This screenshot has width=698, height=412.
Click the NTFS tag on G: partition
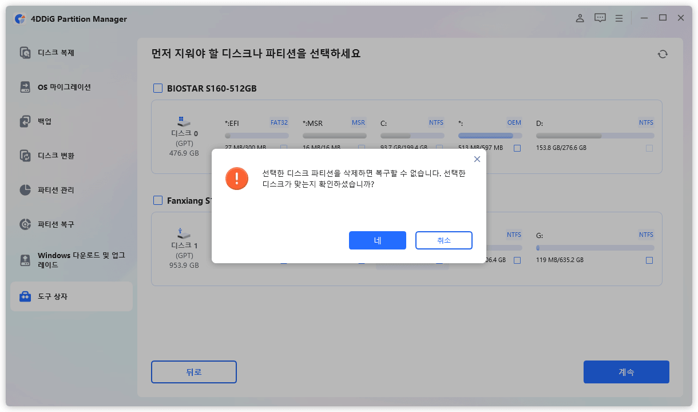[x=646, y=235]
